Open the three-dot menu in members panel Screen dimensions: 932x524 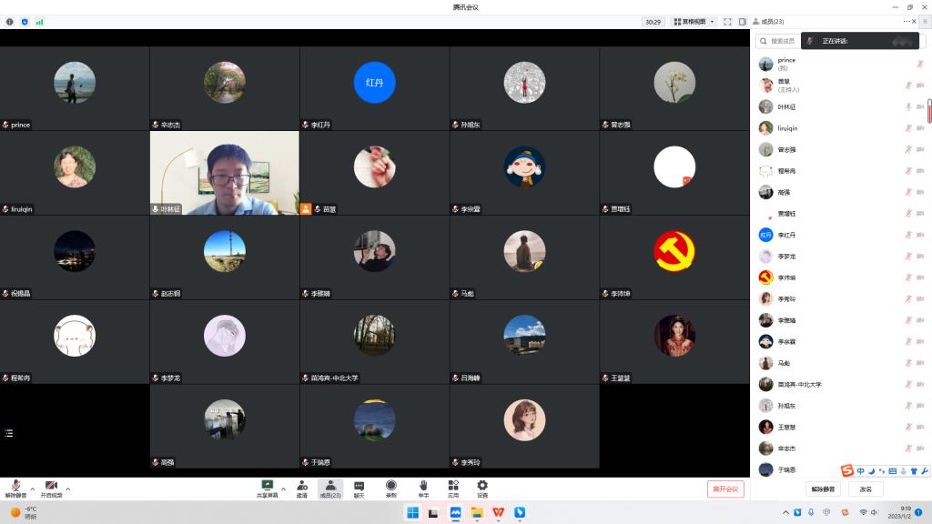point(907,21)
